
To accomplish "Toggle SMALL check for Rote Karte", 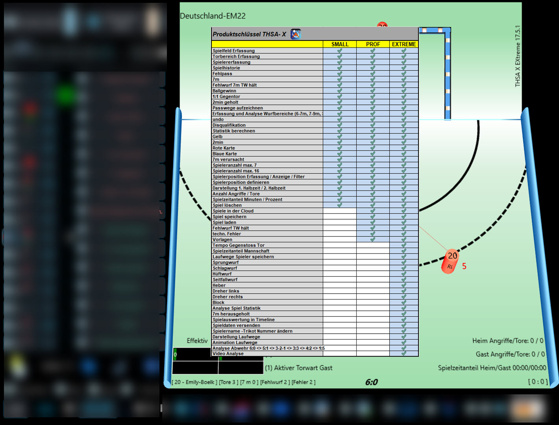I will tap(340, 148).
